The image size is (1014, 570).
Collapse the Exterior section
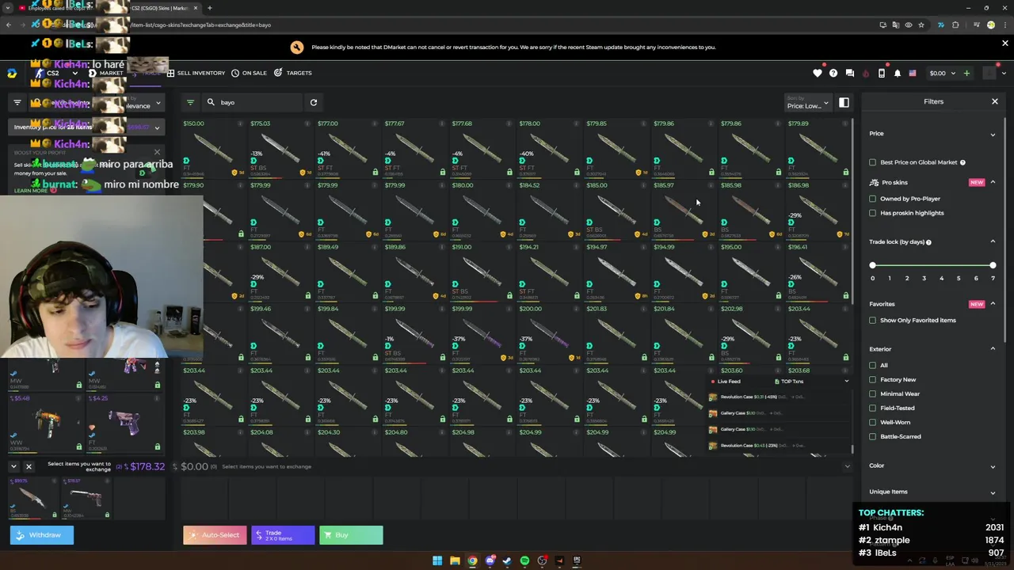pyautogui.click(x=993, y=349)
